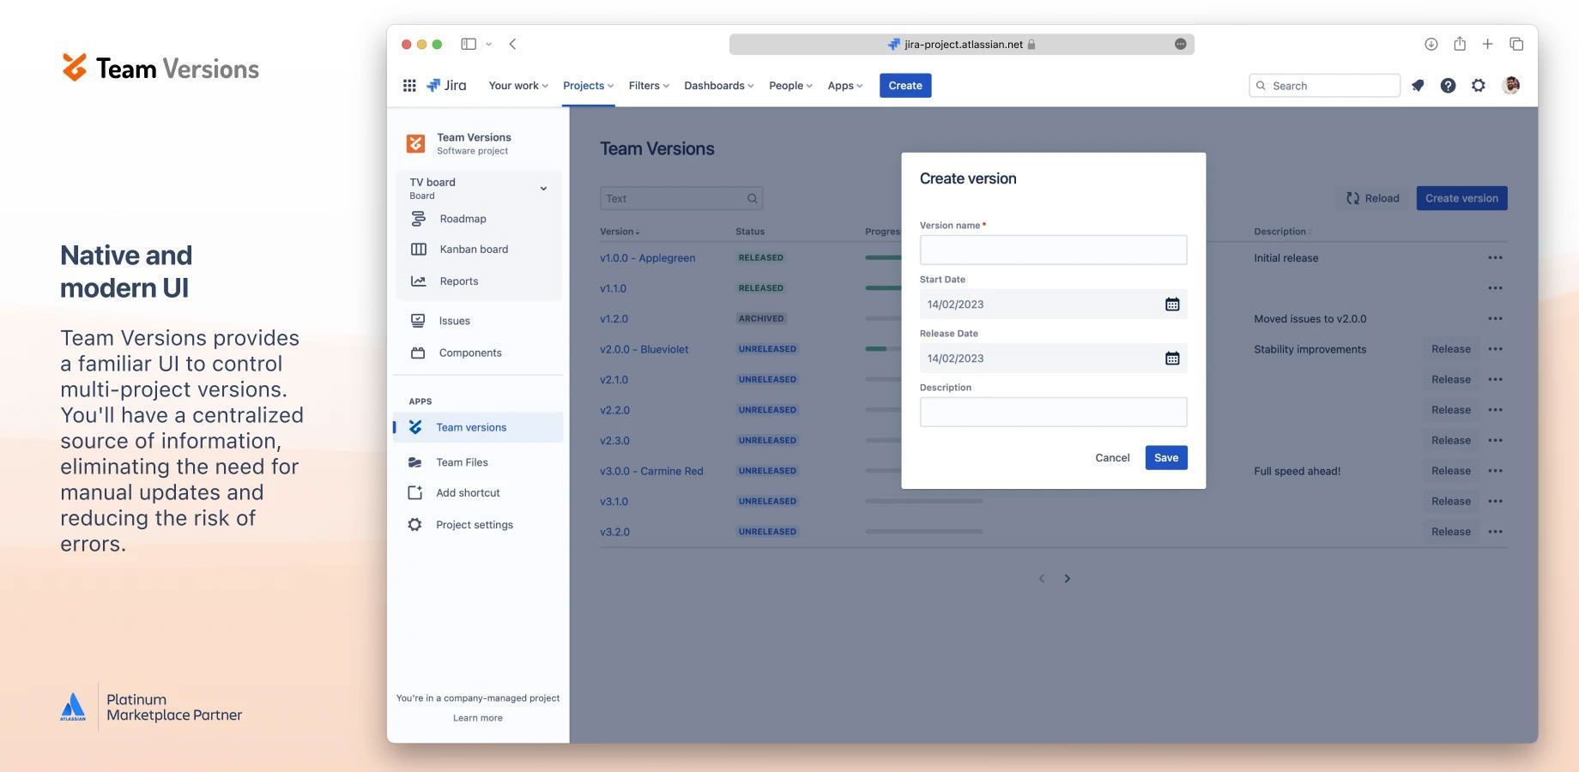Viewport: 1579px width, 772px height.
Task: Go to the next page arrow
Action: pos(1067,578)
